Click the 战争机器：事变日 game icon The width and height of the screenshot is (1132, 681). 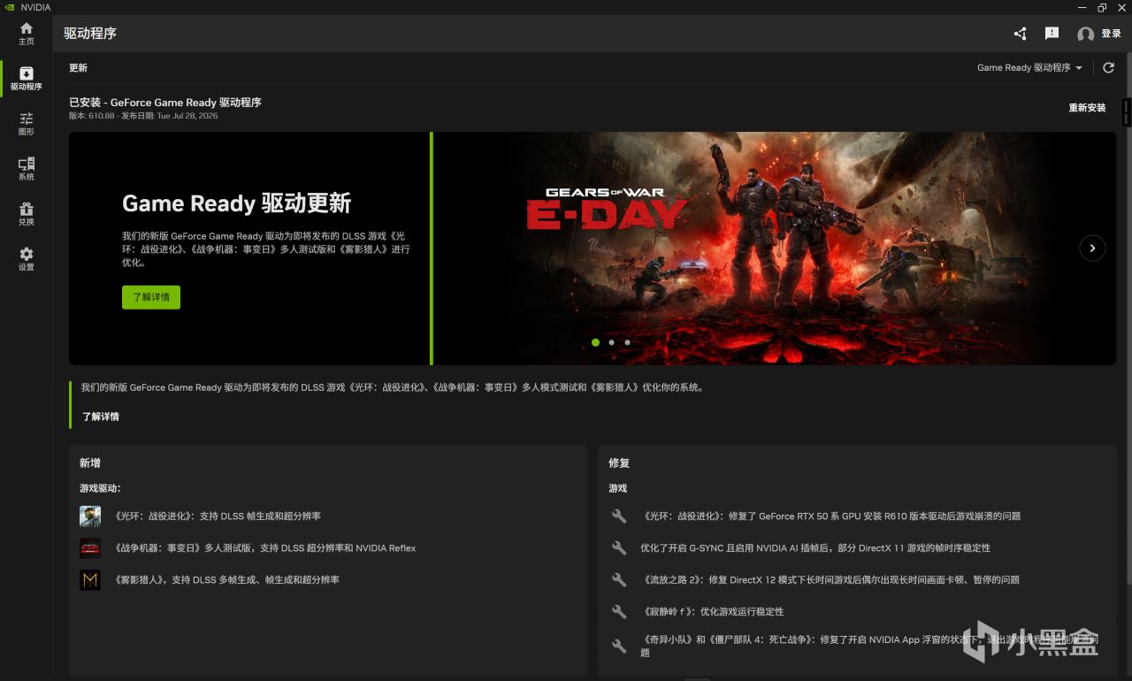coord(89,548)
